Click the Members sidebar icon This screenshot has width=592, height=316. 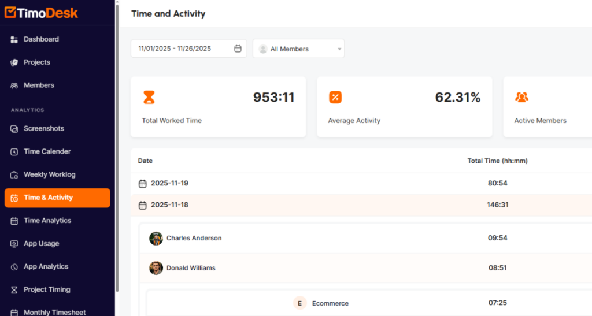(x=14, y=85)
